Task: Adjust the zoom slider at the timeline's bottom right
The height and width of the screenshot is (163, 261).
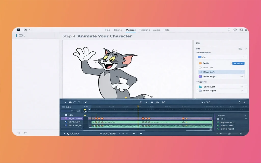Action: [x=229, y=134]
